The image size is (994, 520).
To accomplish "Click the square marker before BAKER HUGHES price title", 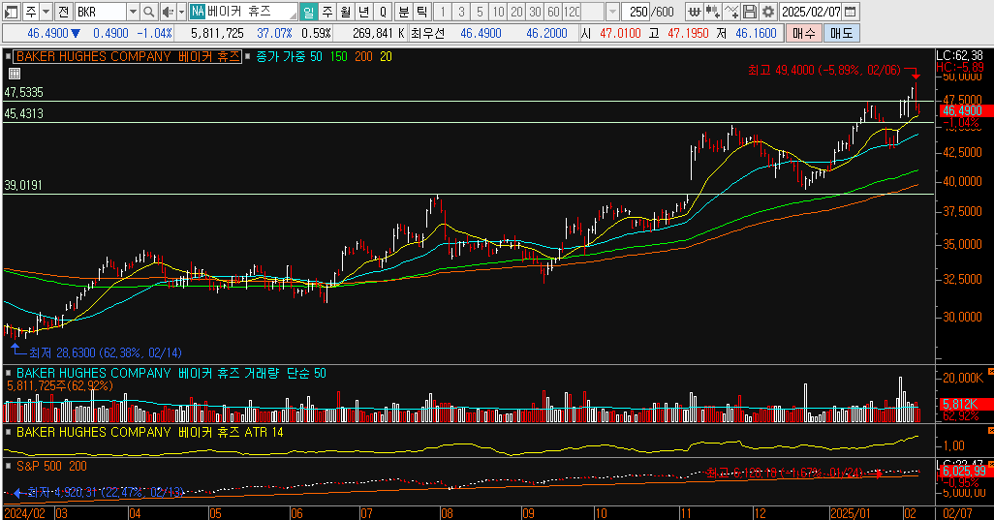I will [x=9, y=57].
